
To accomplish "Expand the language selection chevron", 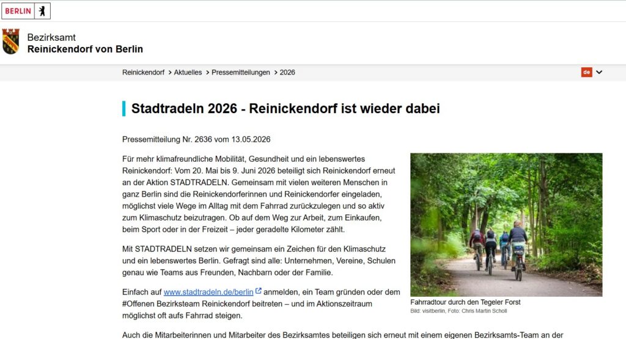I will click(x=599, y=72).
